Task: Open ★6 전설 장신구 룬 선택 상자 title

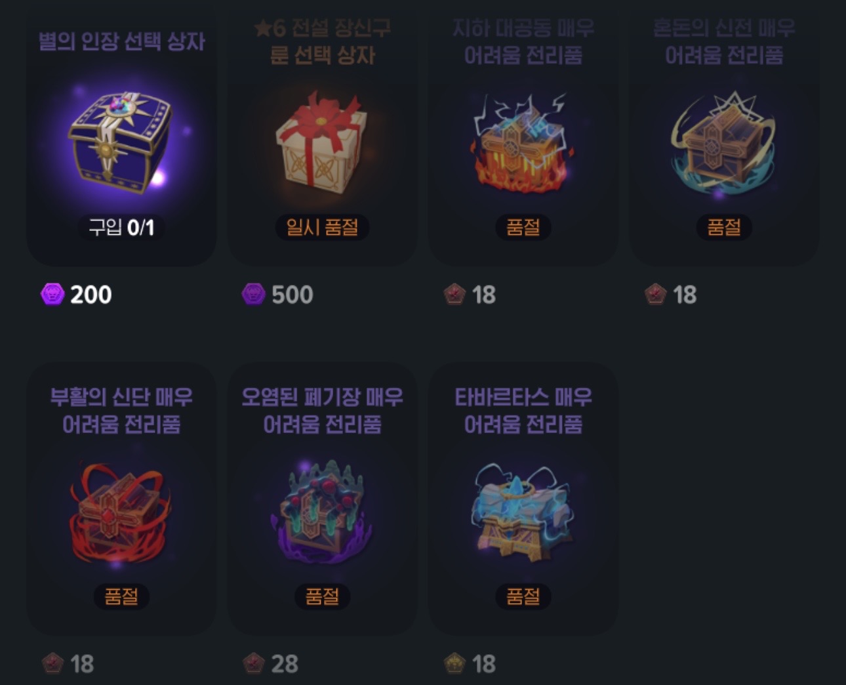Action: tap(322, 41)
